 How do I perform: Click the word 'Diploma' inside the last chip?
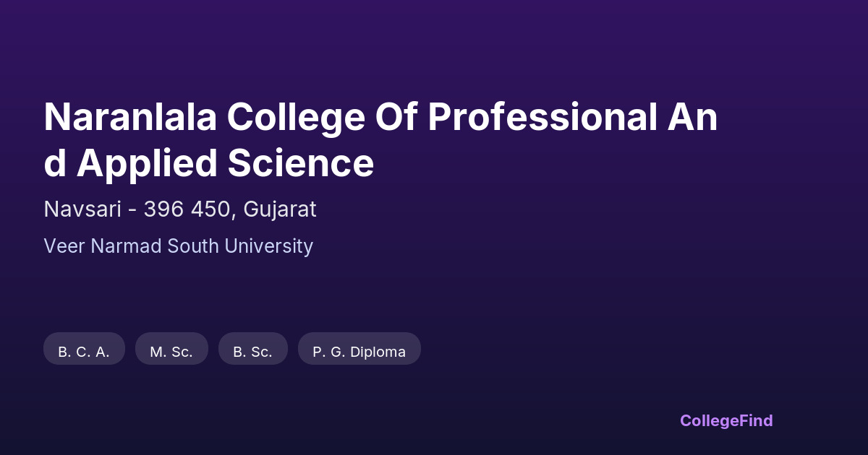378,352
